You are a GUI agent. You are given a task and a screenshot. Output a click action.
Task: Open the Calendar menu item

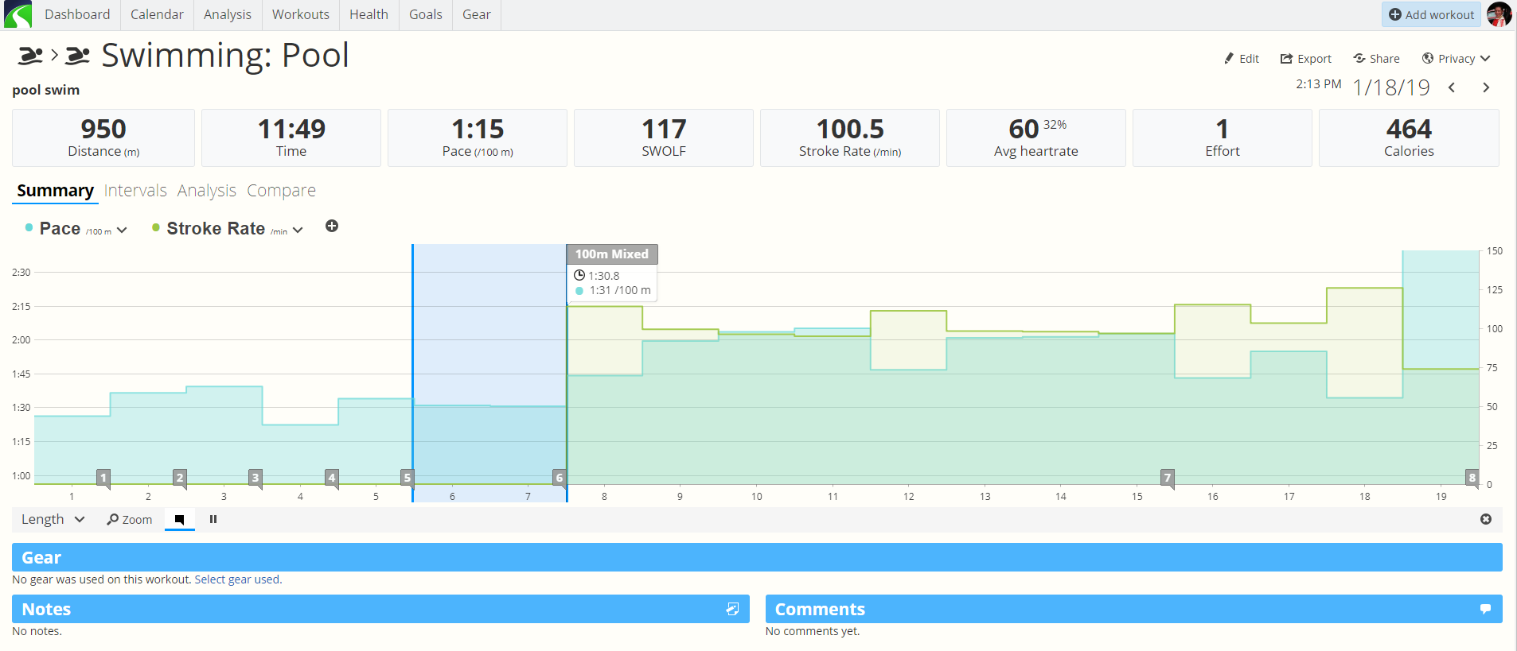pos(157,14)
